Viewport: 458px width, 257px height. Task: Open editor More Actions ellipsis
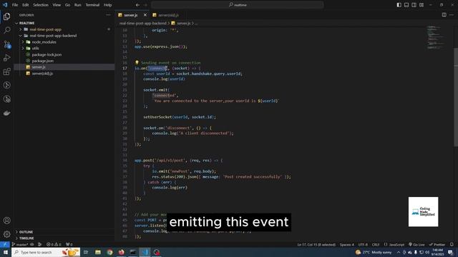click(452, 15)
